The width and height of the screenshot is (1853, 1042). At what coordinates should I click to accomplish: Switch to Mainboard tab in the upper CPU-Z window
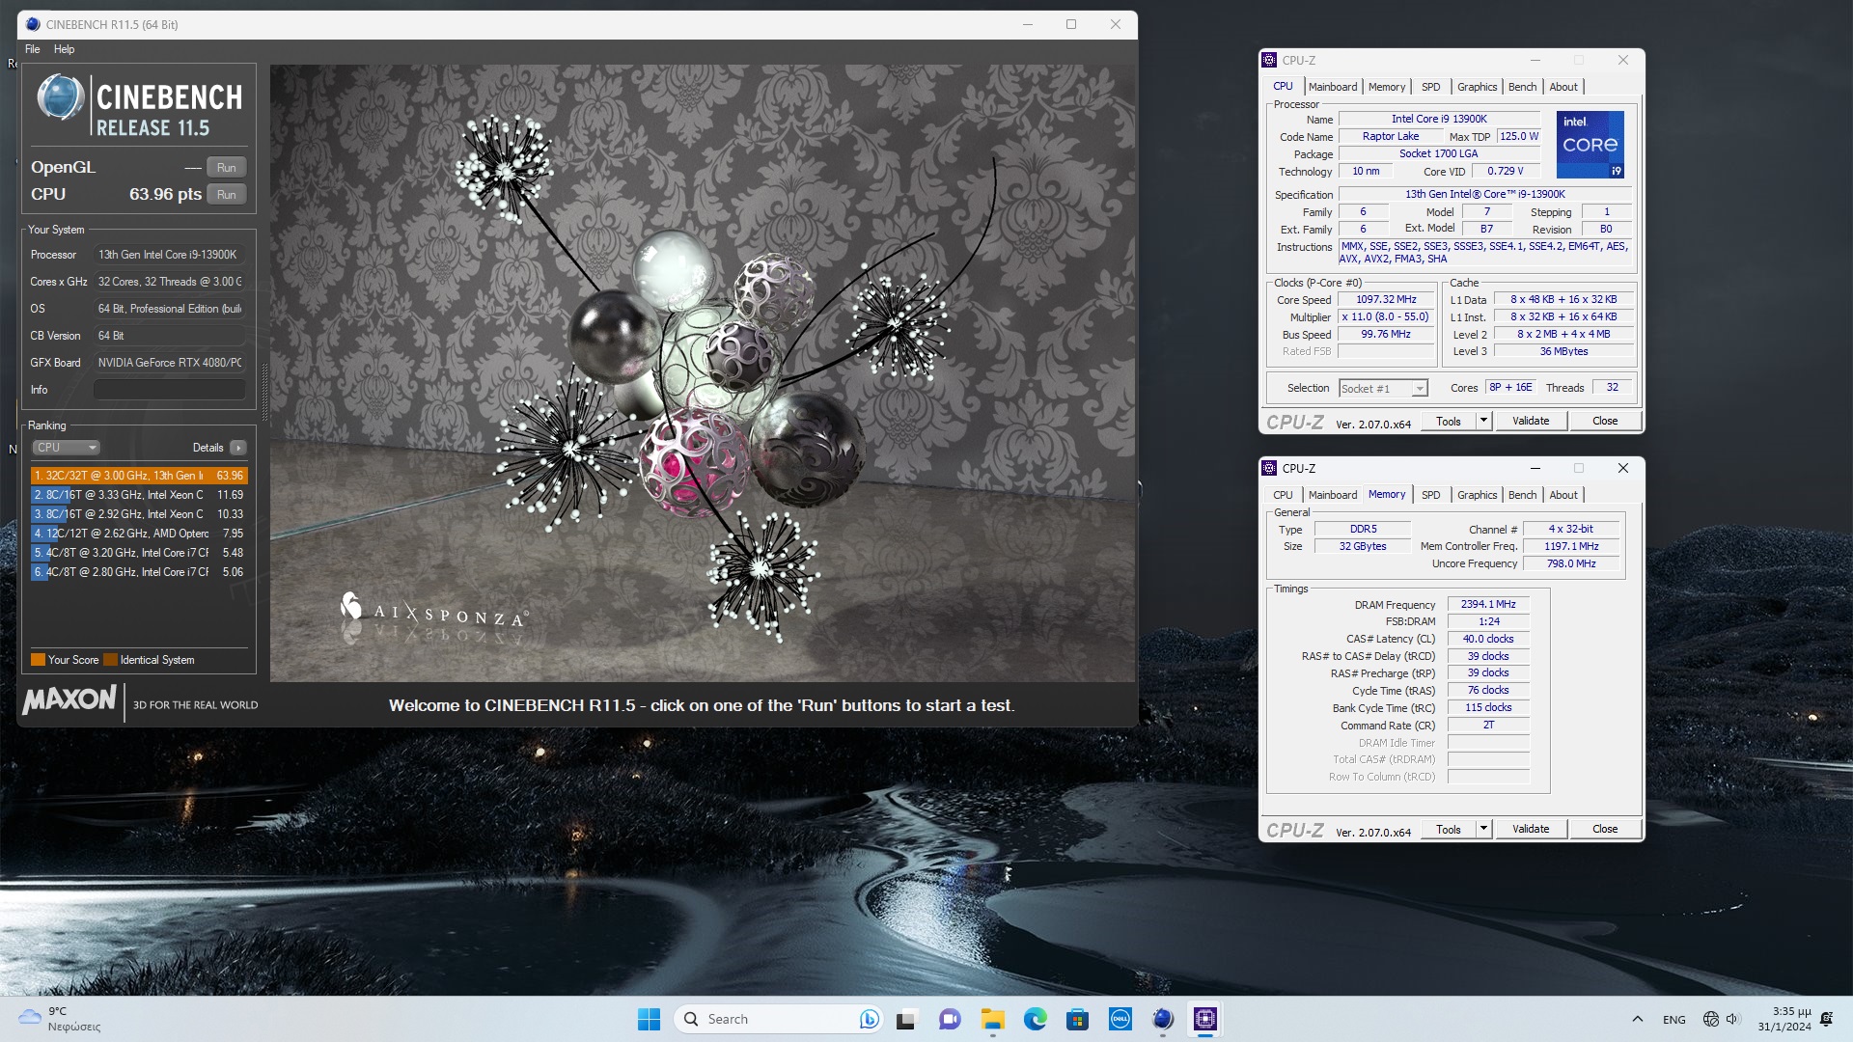1333,87
